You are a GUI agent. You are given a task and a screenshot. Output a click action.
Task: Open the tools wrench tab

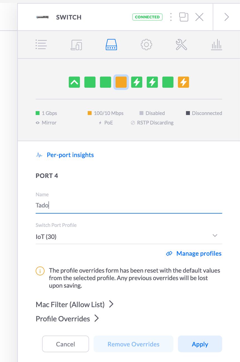(x=181, y=45)
